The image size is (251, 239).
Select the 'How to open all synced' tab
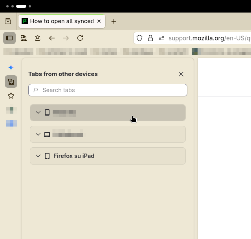pos(59,21)
